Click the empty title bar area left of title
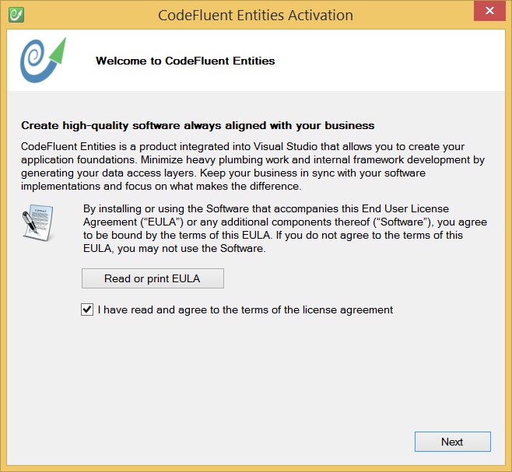The width and height of the screenshot is (512, 472). [86, 15]
